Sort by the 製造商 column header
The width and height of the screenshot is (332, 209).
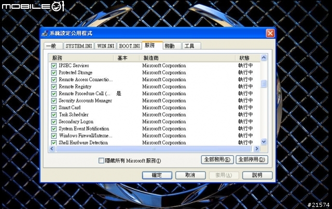coord(187,58)
